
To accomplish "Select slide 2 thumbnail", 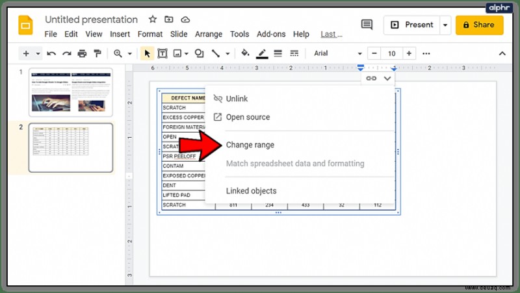I will click(x=71, y=147).
